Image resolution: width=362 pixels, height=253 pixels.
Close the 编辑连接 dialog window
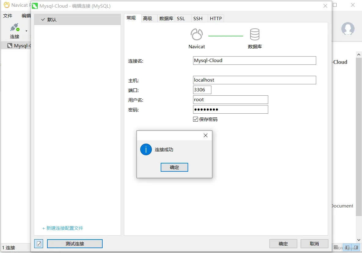point(325,6)
